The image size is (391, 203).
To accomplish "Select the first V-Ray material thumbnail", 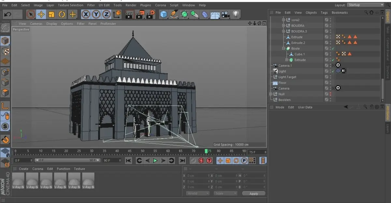I will pyautogui.click(x=18, y=181).
